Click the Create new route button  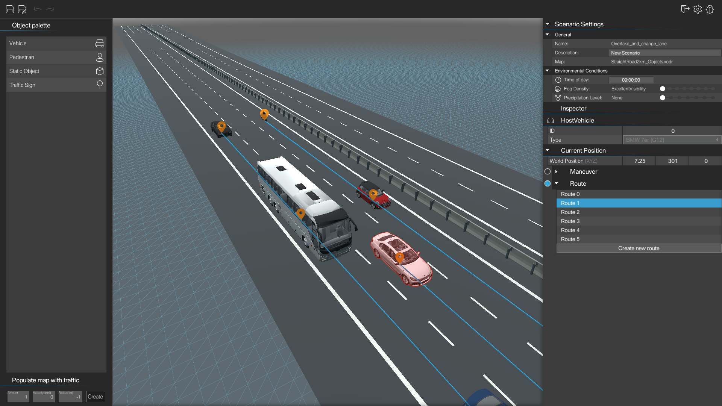coord(639,248)
